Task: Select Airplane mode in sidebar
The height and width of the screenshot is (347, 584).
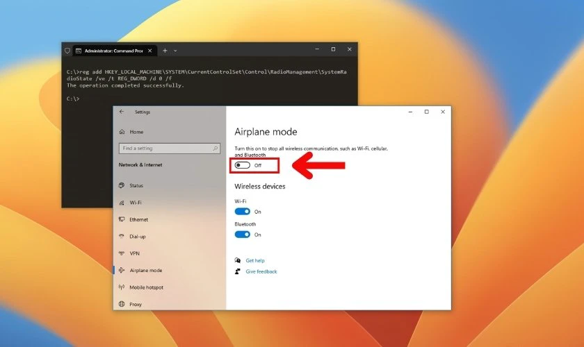Action: coord(170,271)
